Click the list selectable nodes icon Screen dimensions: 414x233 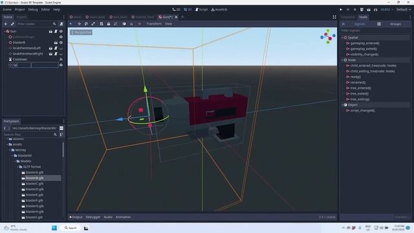(102, 24)
